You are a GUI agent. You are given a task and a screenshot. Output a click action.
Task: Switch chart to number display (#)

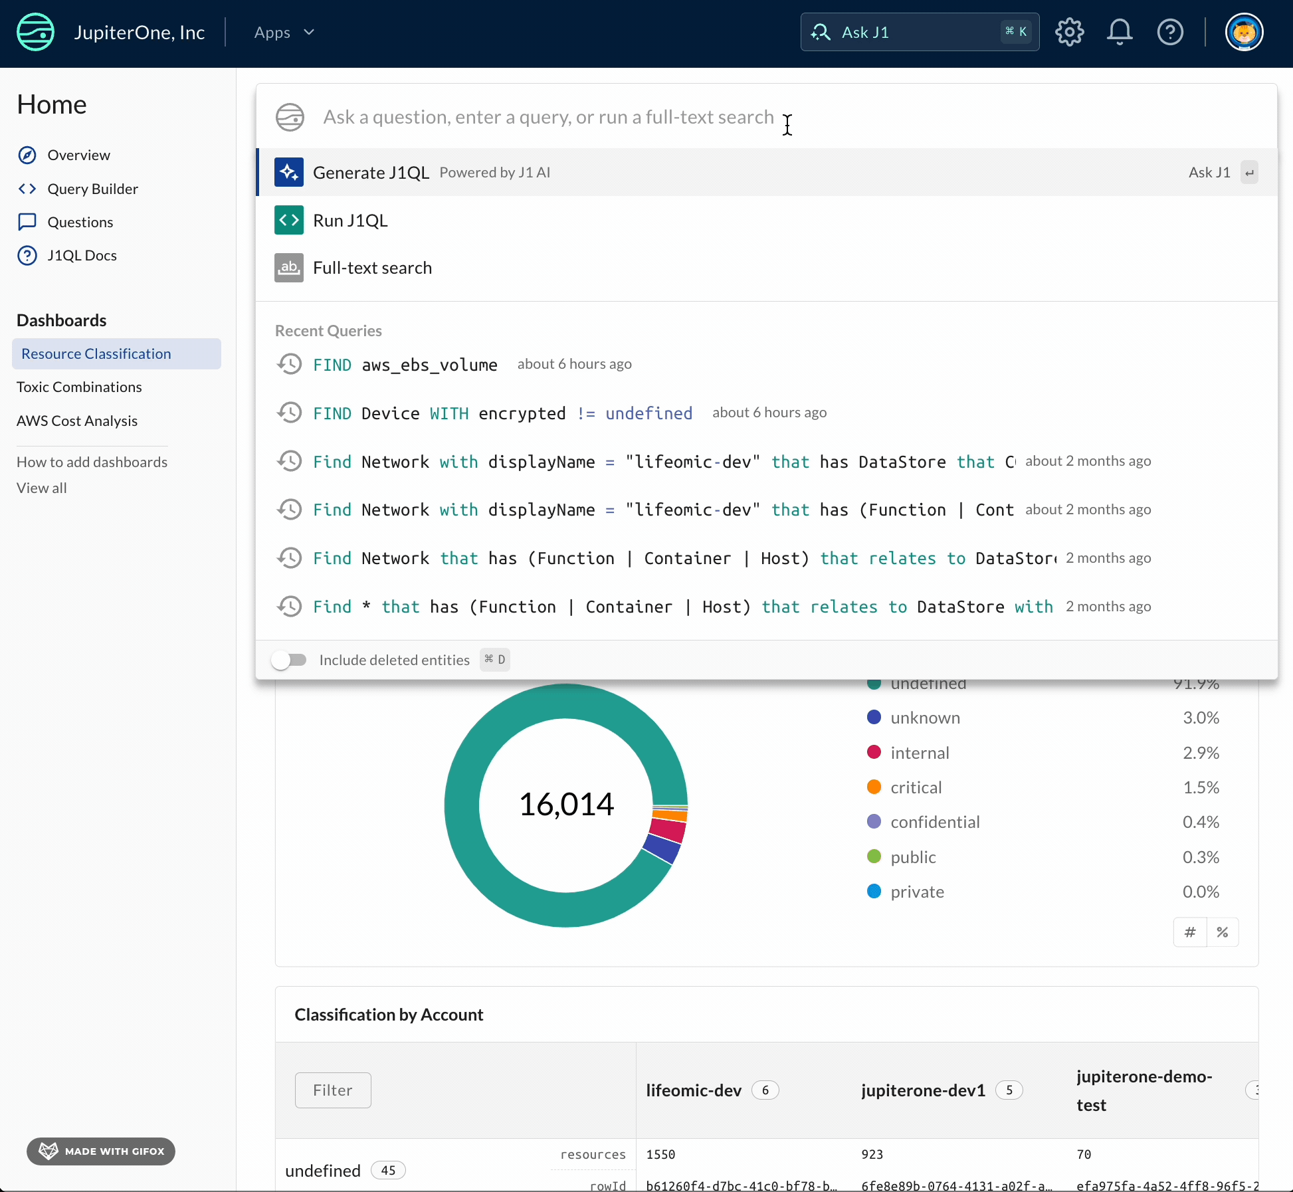point(1190,932)
